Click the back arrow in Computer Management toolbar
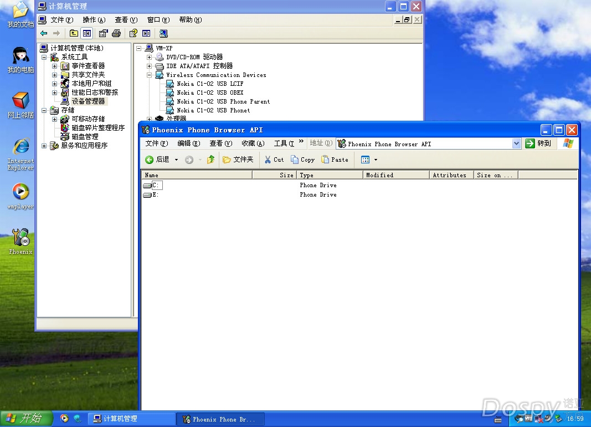This screenshot has width=591, height=427. point(44,34)
